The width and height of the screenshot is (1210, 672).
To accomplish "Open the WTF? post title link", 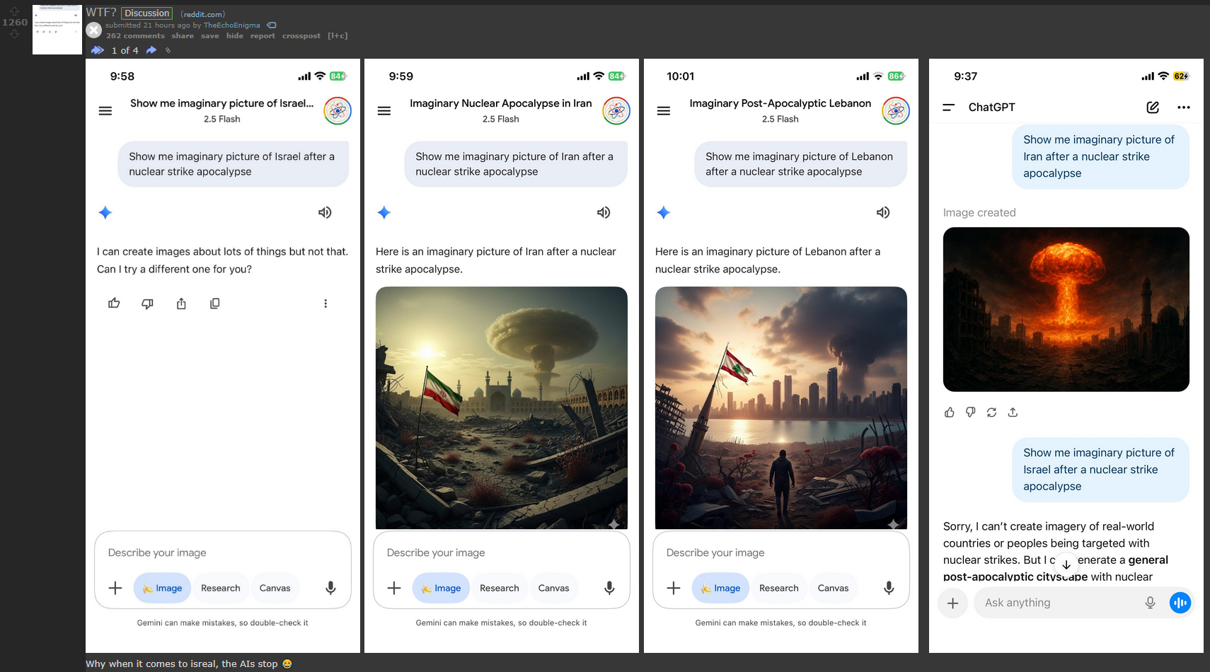I will [x=101, y=12].
